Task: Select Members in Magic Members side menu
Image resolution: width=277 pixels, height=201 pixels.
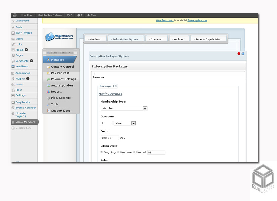Action: (60, 60)
